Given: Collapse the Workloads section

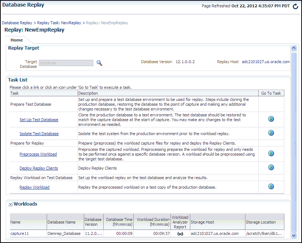Looking at the screenshot, I should click(x=11, y=204).
